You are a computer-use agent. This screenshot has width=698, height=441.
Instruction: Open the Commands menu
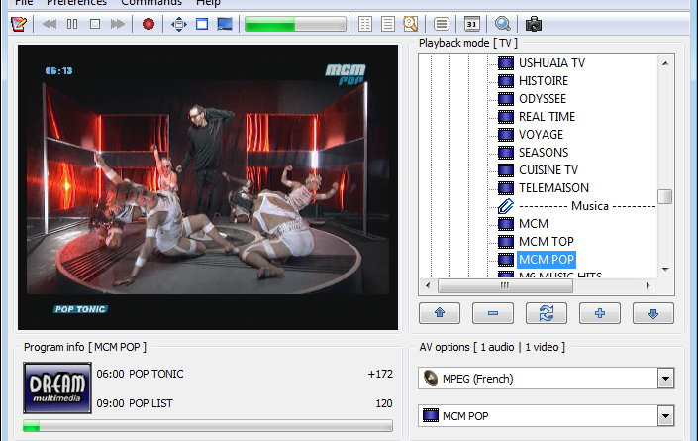coord(151,3)
